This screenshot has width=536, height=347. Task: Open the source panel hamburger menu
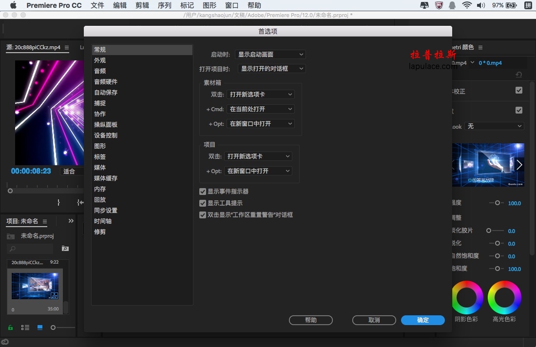coord(67,48)
